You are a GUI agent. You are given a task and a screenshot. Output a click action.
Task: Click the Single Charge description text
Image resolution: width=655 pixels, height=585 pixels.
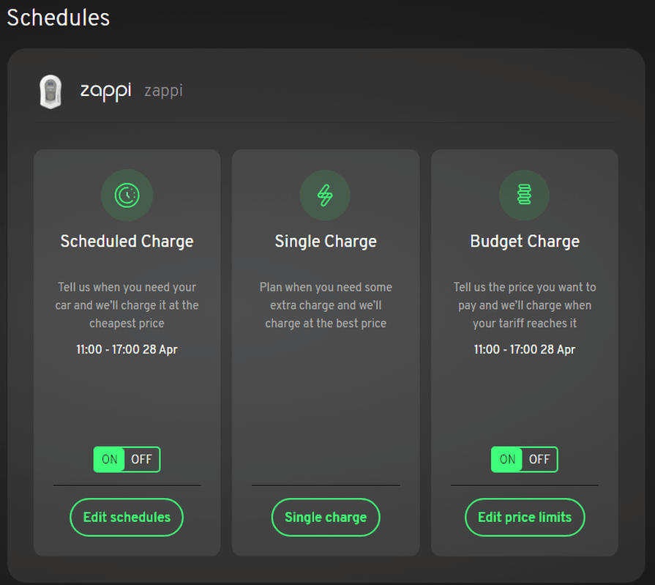click(326, 305)
